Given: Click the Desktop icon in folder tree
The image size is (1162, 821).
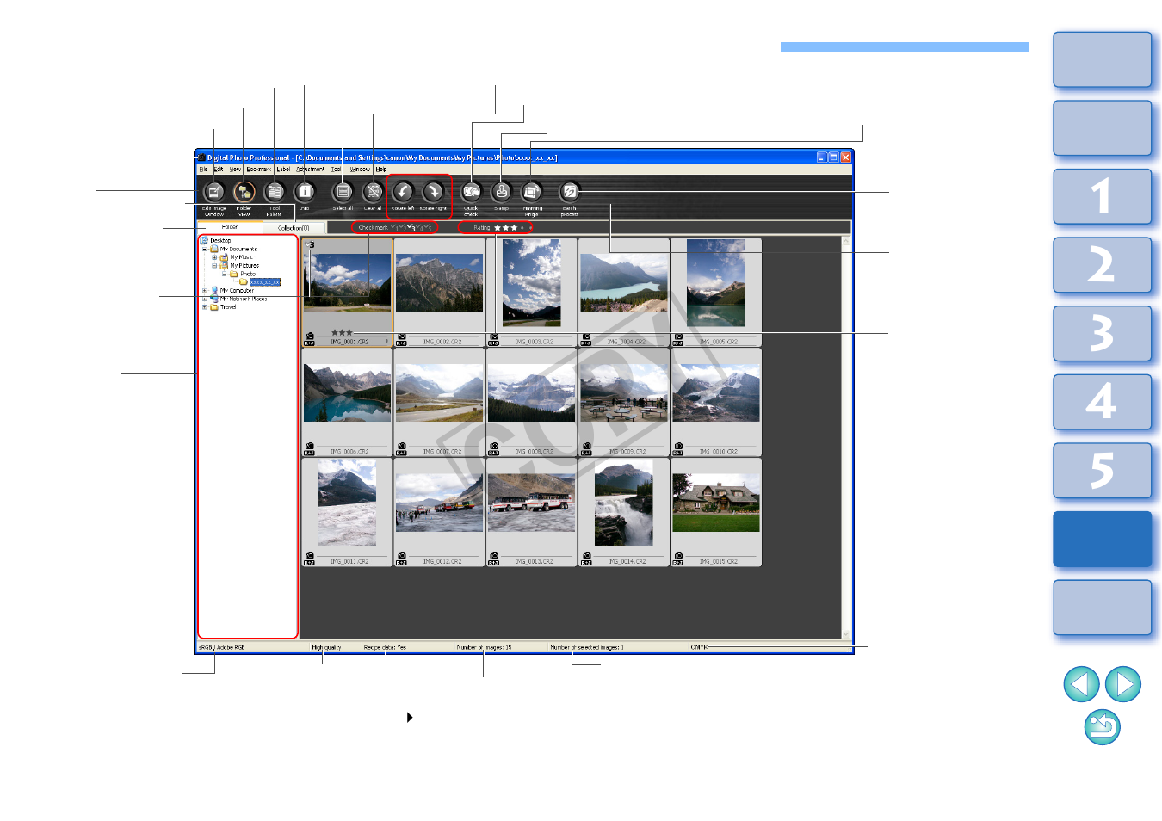Looking at the screenshot, I should (x=205, y=241).
